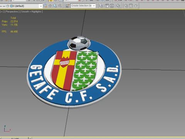Open the [+] viewport general menu
185x139 pixels.
2,12
